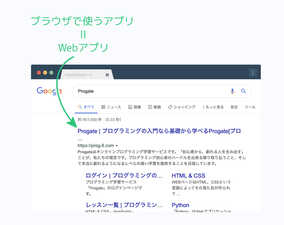Click the red window close dot
284x225 pixels.
[x=39, y=73]
